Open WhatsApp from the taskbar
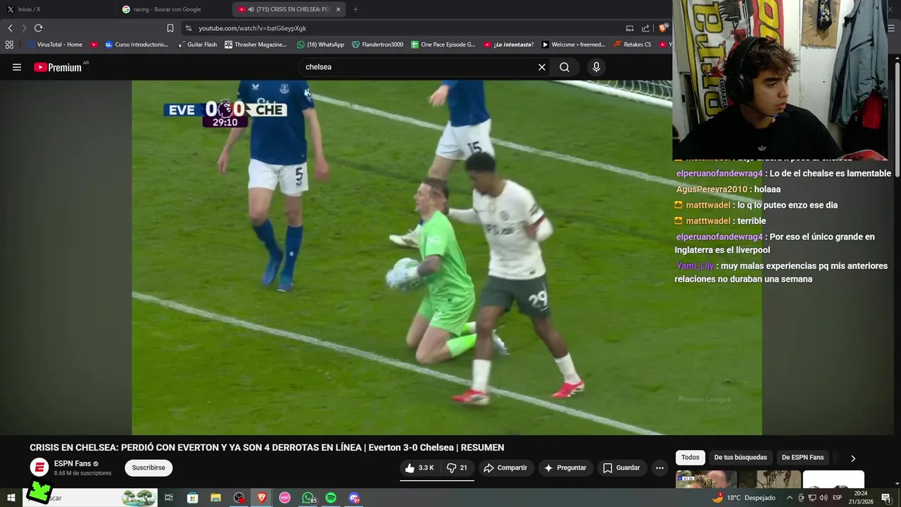Image resolution: width=901 pixels, height=507 pixels. coord(308,498)
